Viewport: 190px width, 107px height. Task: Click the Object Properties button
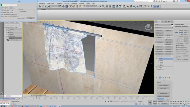pos(163,85)
